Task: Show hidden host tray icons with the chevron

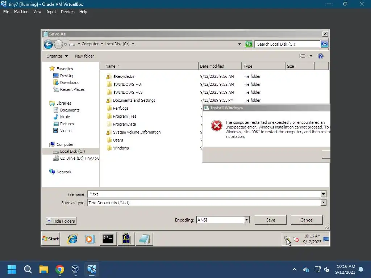Action: coord(294,269)
